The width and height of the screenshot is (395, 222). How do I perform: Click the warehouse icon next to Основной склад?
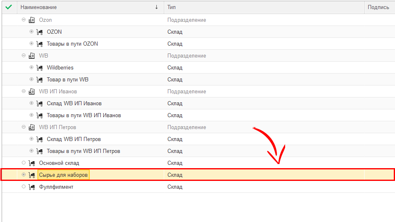(x=32, y=163)
